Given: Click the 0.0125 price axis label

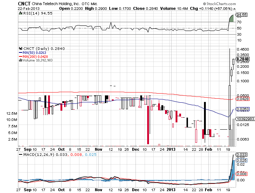Looking at the screenshot, I should [x=243, y=125].
